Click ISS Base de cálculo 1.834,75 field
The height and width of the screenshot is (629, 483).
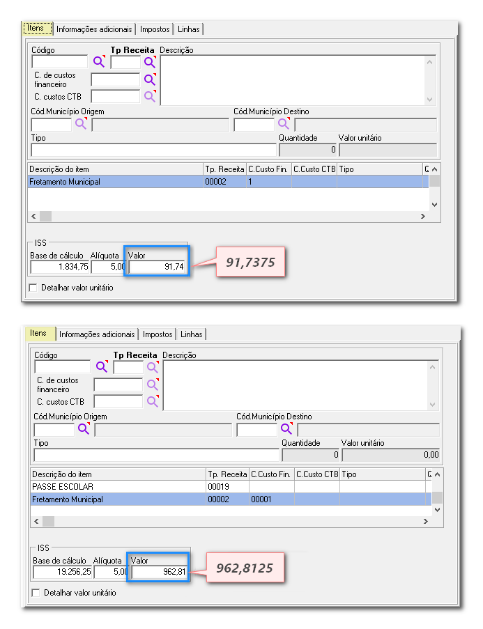click(59, 267)
